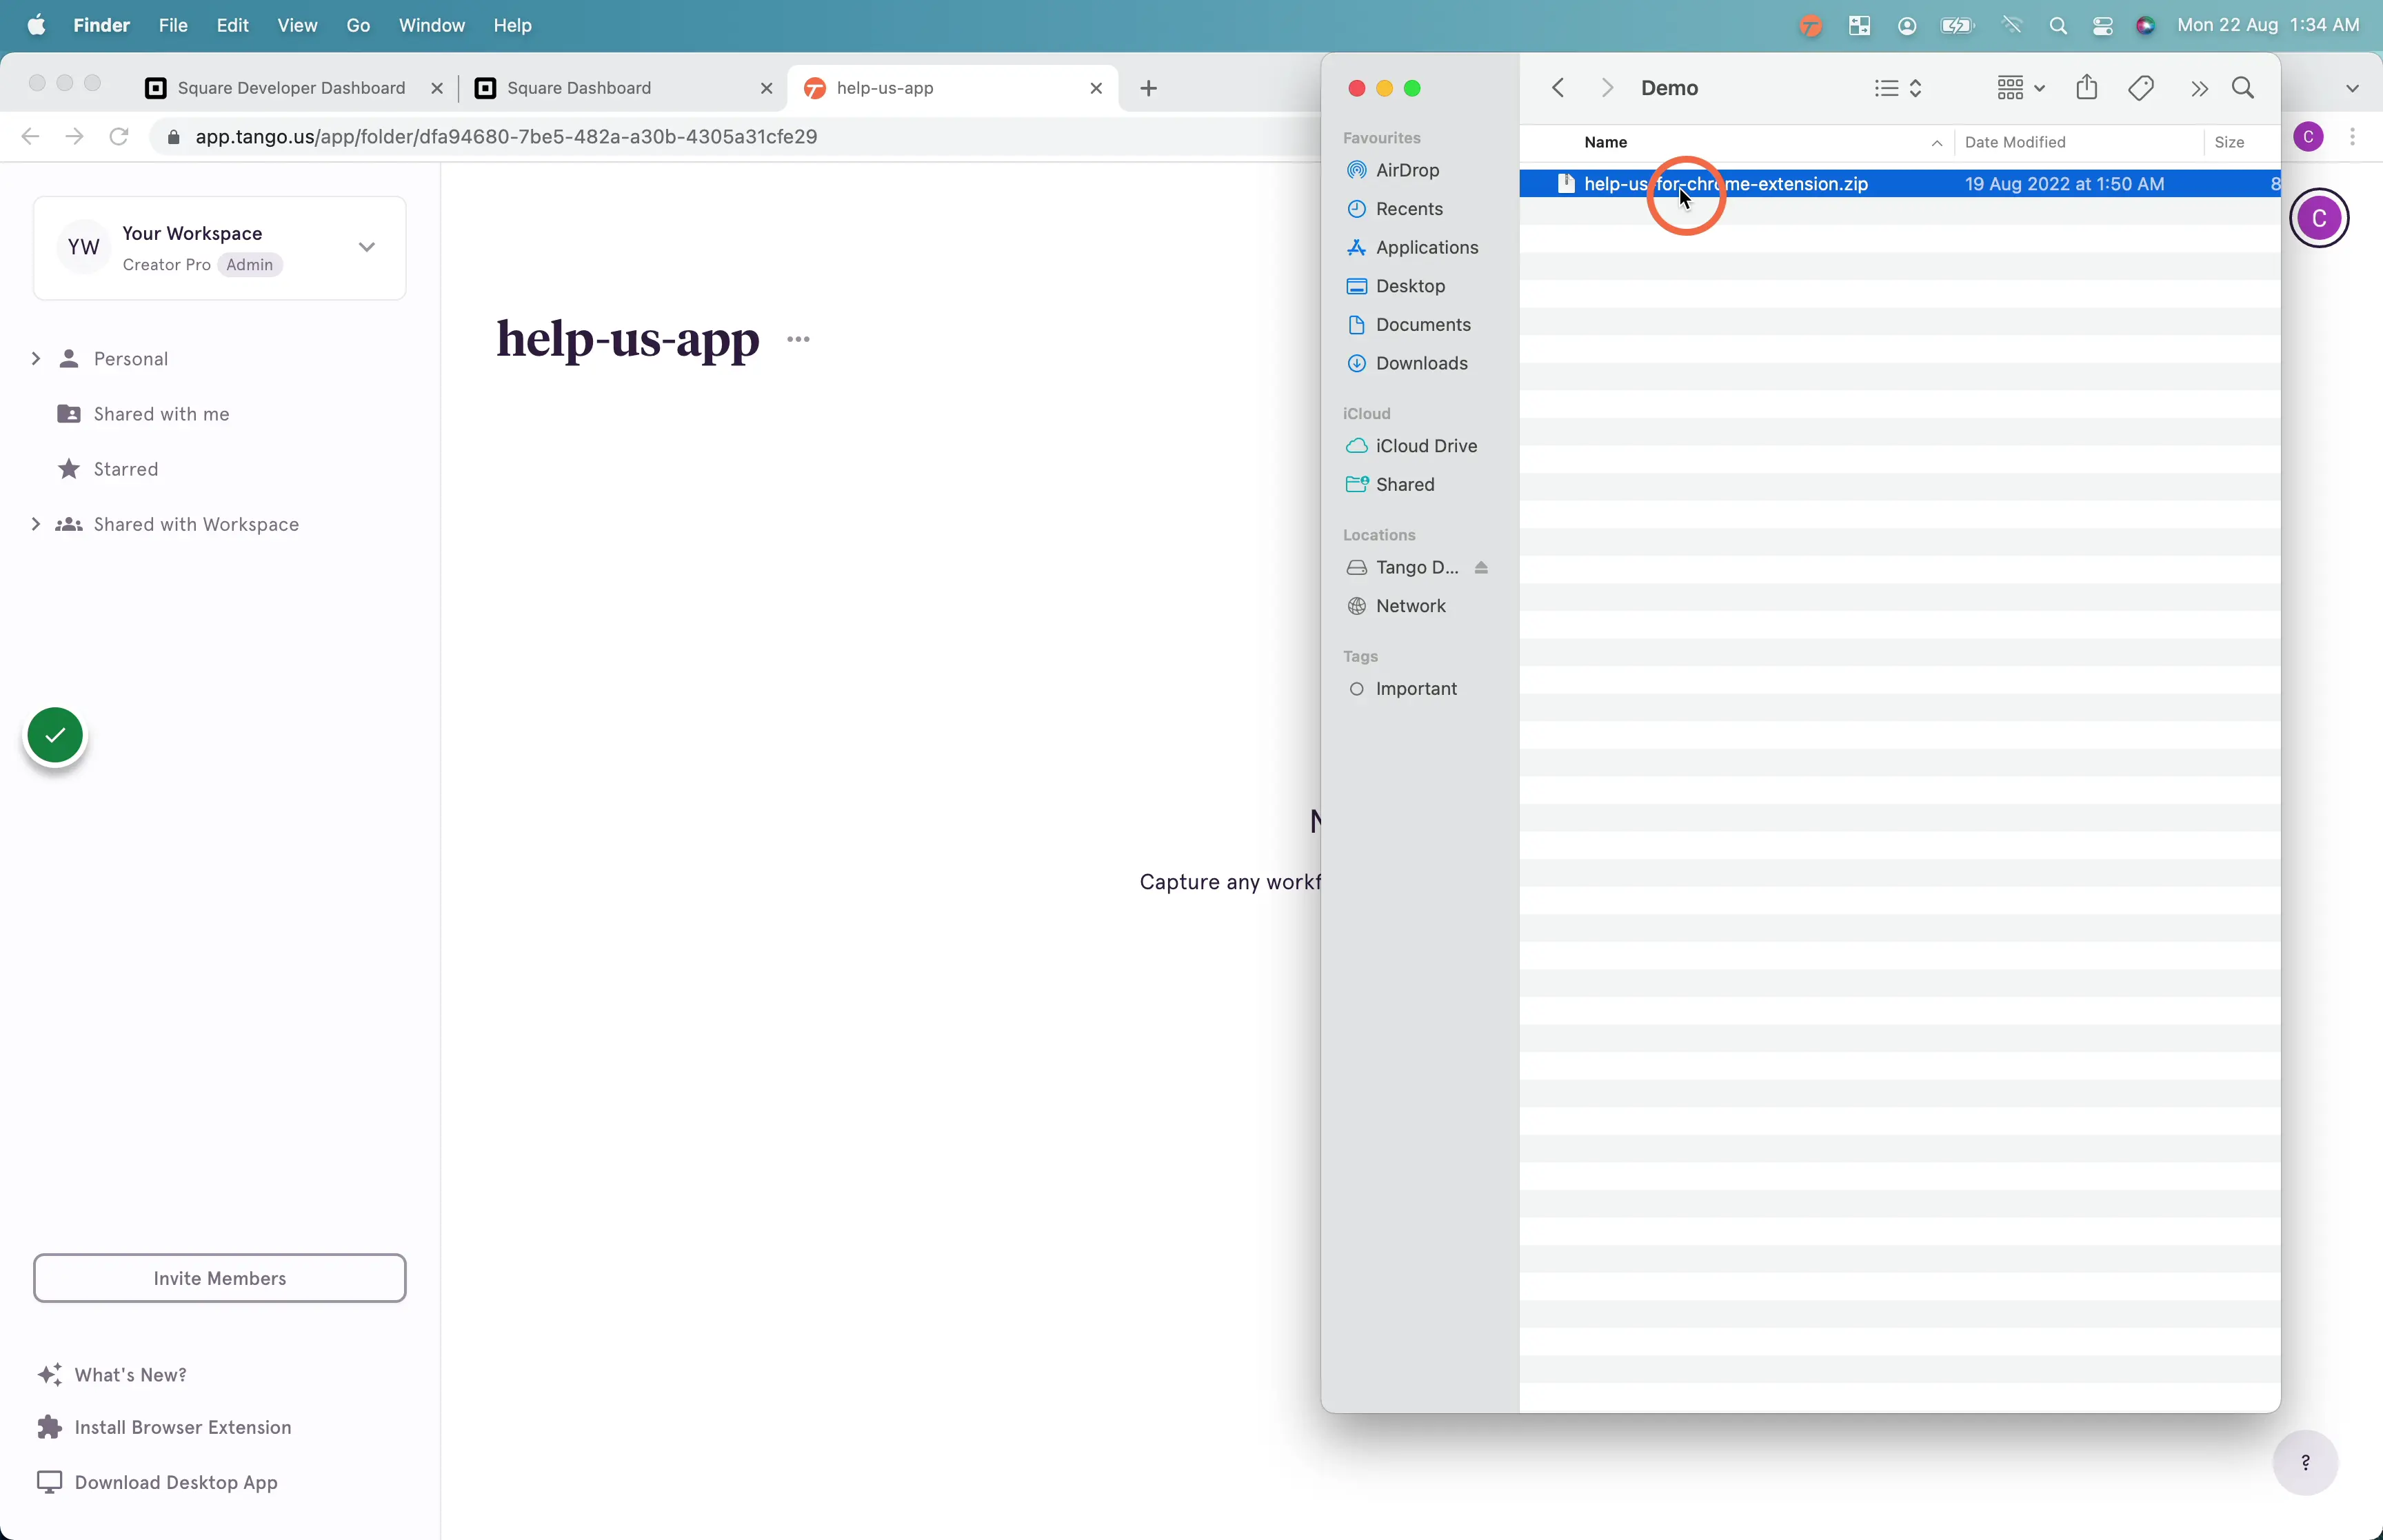This screenshot has width=2383, height=1540.
Task: Open Your Workspace switcher dropdown
Action: tap(220, 248)
